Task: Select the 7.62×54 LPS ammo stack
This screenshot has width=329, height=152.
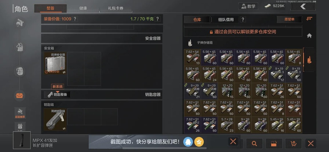Action: 193,57
